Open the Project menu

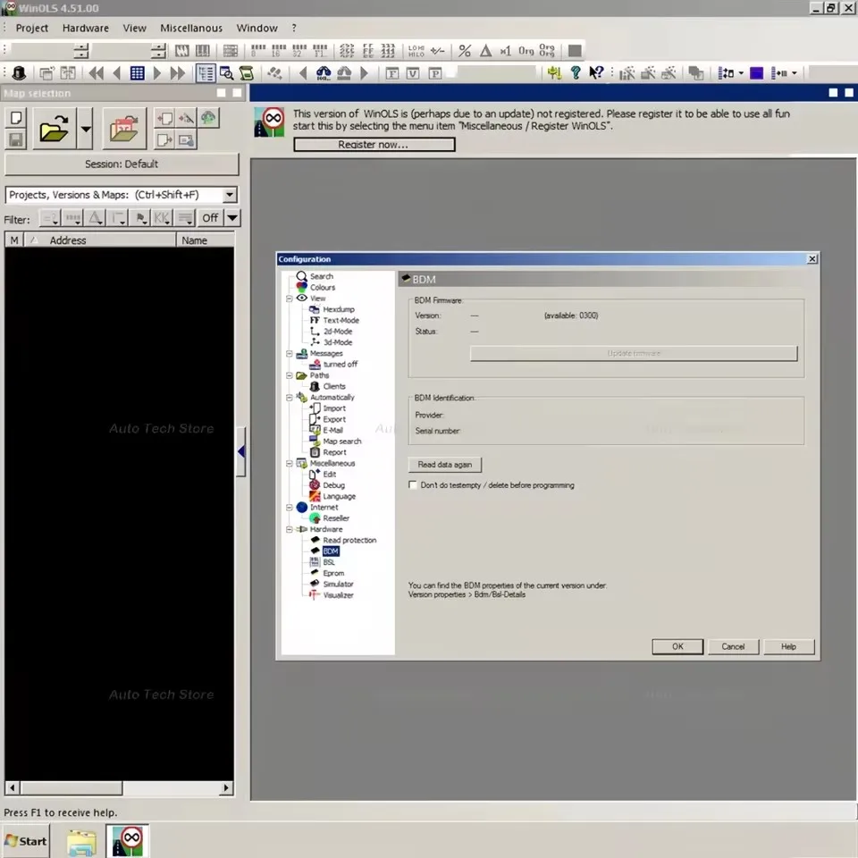coord(32,28)
